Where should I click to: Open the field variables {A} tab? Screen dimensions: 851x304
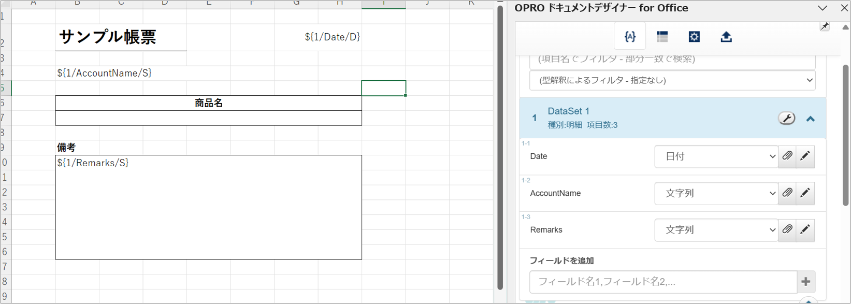point(630,36)
